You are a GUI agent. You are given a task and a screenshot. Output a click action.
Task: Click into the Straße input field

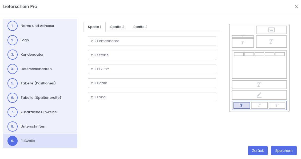[152, 55]
